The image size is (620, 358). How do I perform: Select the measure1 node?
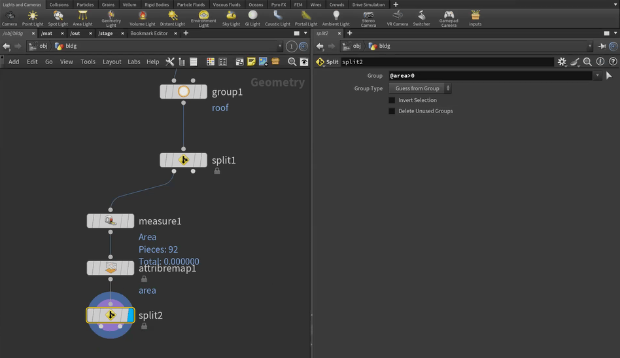110,221
